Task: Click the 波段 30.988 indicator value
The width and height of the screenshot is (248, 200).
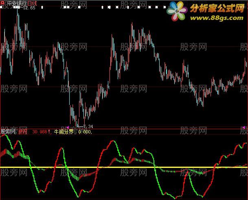Action: (35, 131)
